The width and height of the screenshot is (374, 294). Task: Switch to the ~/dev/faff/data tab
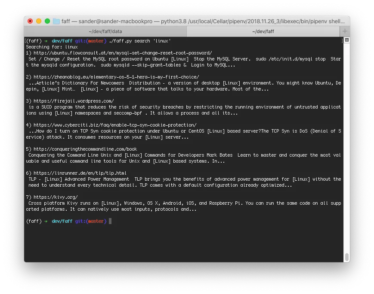click(105, 31)
